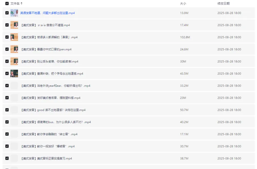The width and height of the screenshot is (257, 169).
Task: Sort files descending using the 文件名 sorter
Action: coord(21,5)
